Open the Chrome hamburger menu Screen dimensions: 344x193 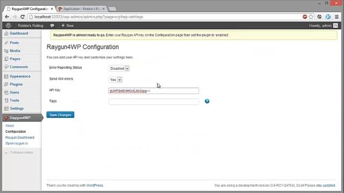click(337, 17)
